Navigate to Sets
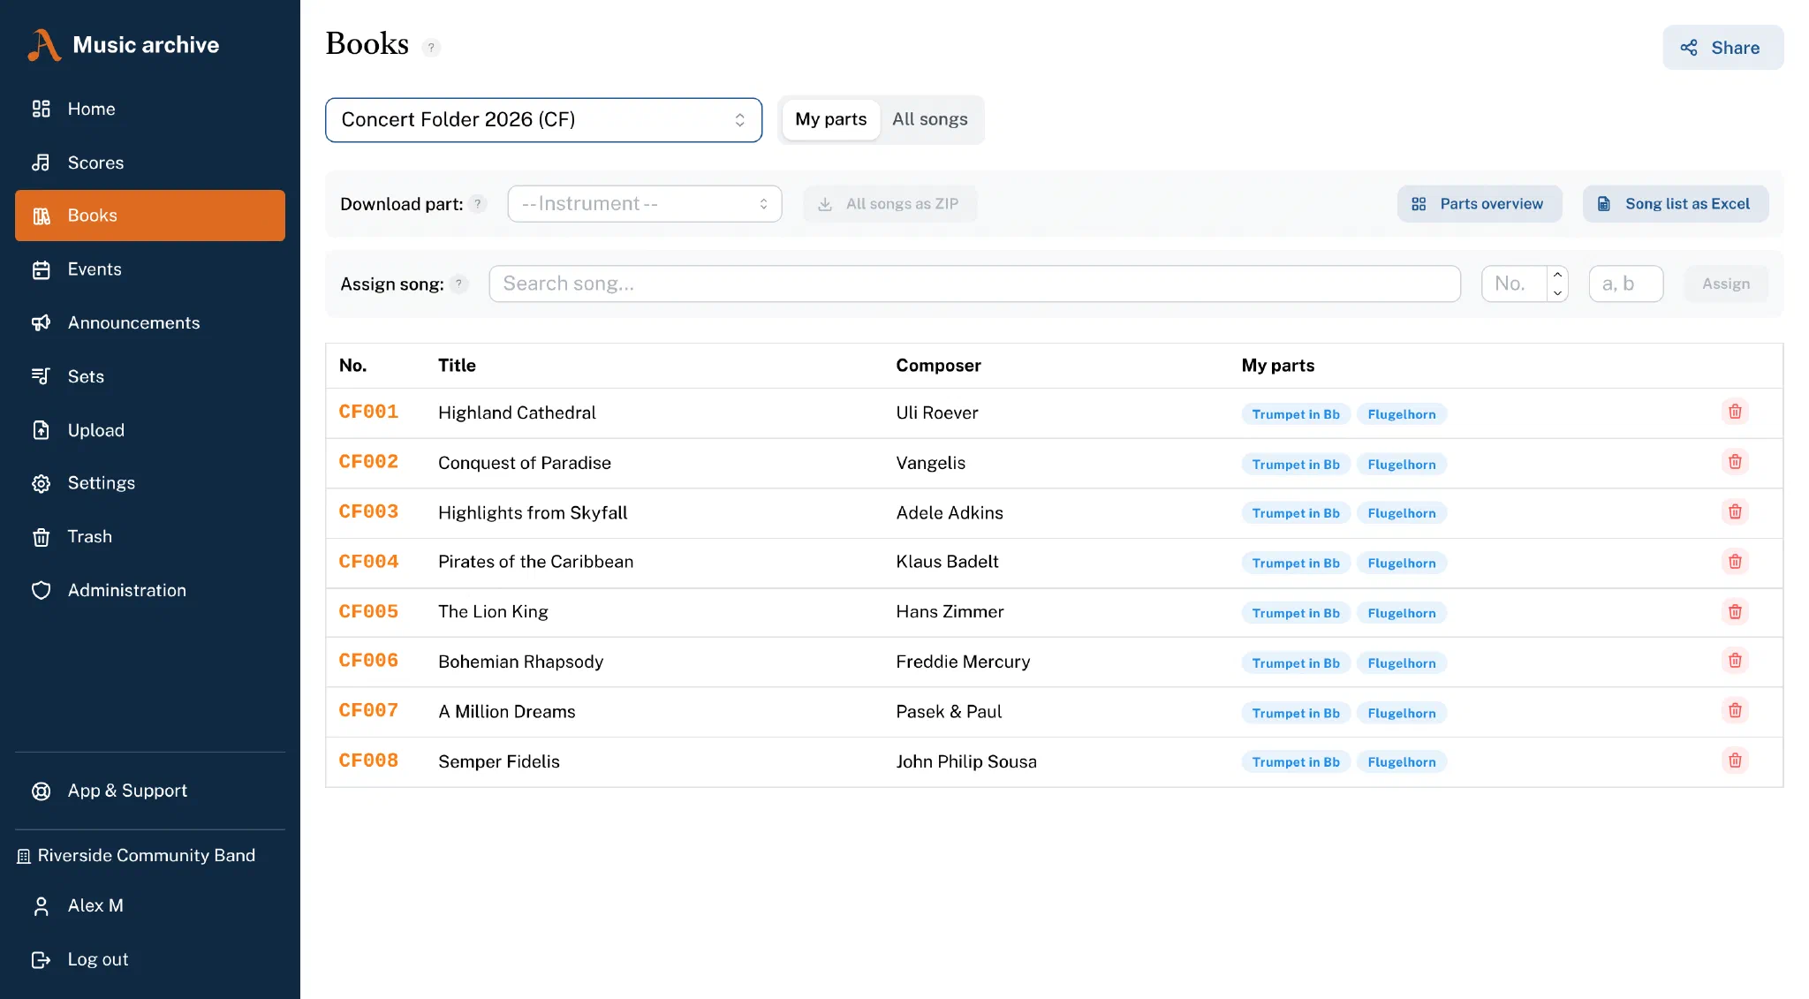 point(149,376)
